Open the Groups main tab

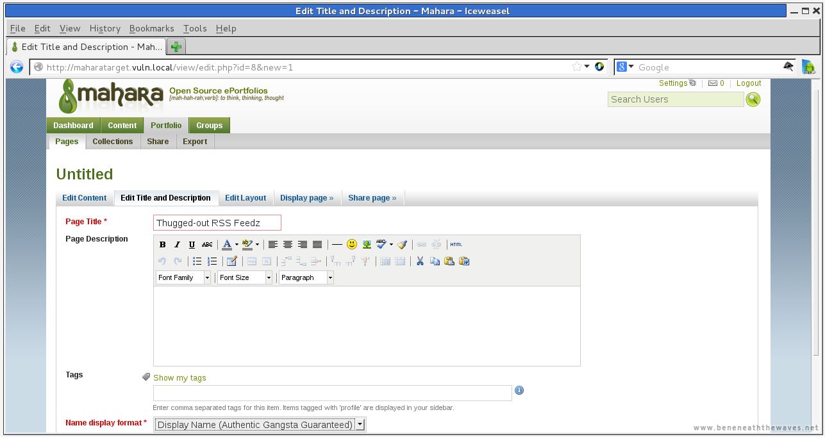coord(209,126)
